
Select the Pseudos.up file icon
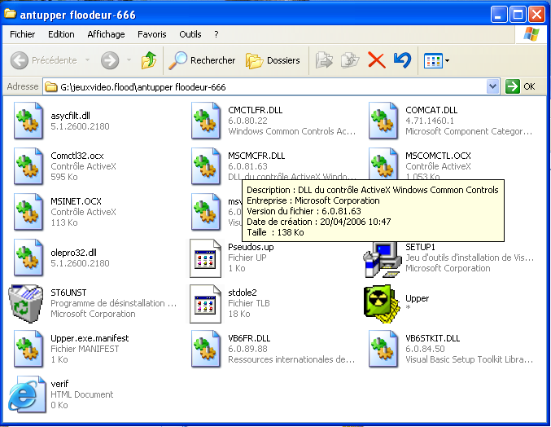pyautogui.click(x=205, y=258)
